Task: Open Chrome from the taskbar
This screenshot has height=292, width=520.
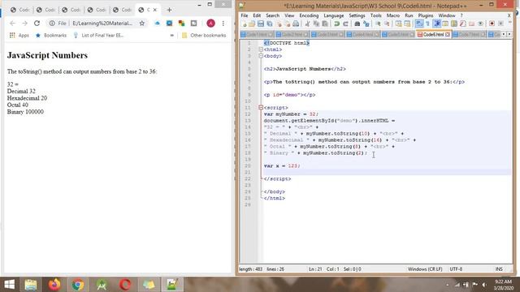Action: [x=78, y=285]
